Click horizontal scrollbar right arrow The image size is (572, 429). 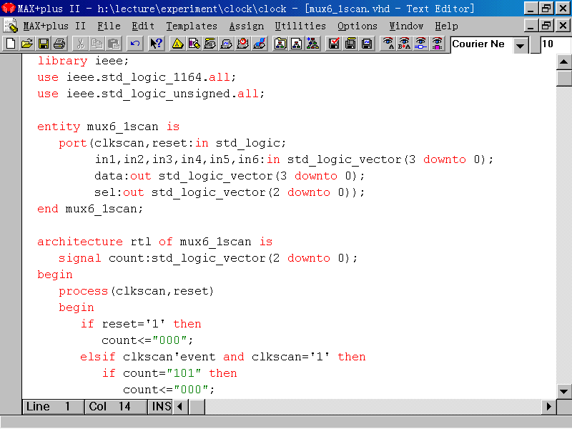548,407
